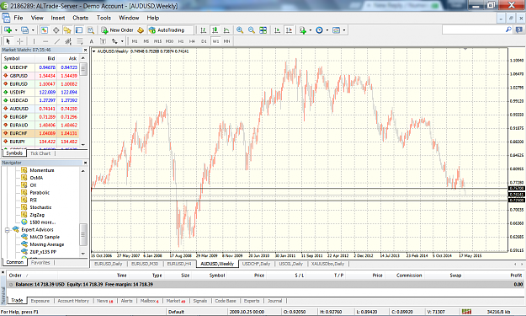The height and width of the screenshot is (316, 526).
Task: Open the Tools menu
Action: [x=104, y=18]
